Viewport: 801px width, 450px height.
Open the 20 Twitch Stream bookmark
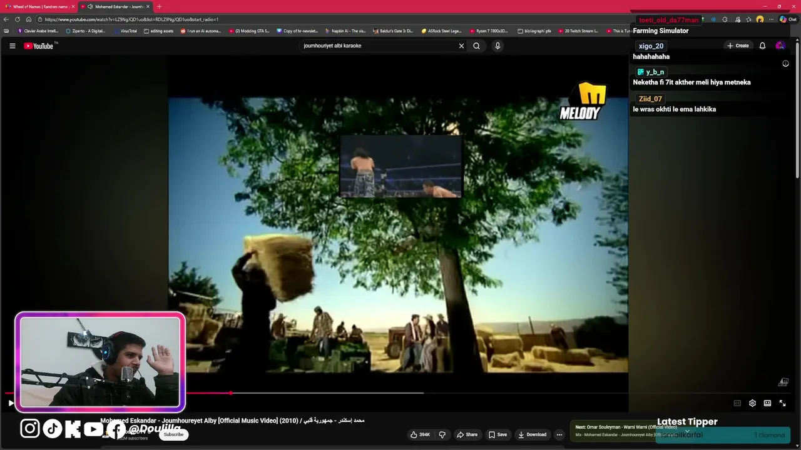[578, 31]
